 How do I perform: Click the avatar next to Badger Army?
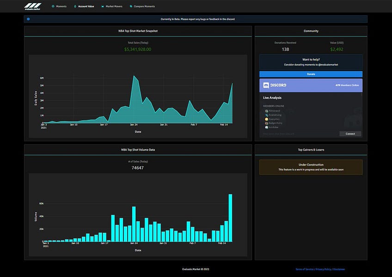coord(267,123)
